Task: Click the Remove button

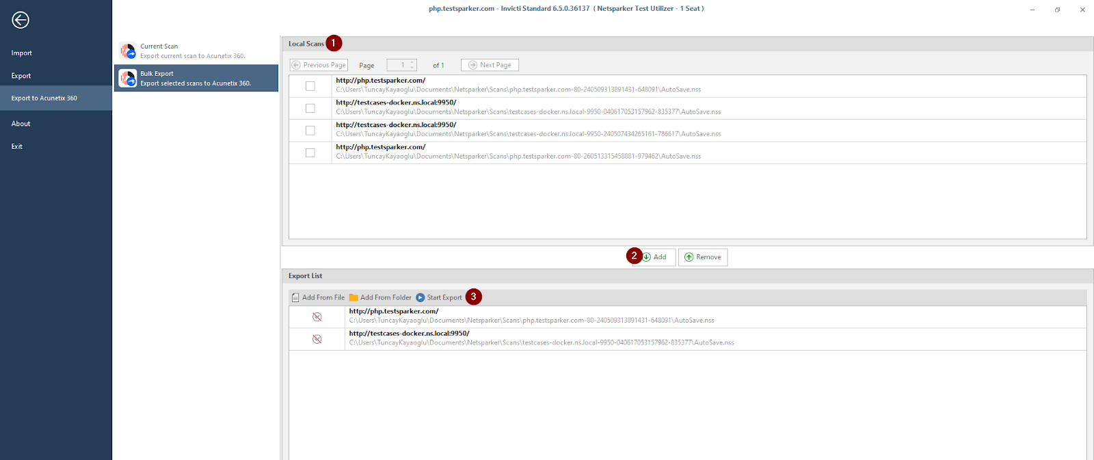Action: (x=703, y=257)
